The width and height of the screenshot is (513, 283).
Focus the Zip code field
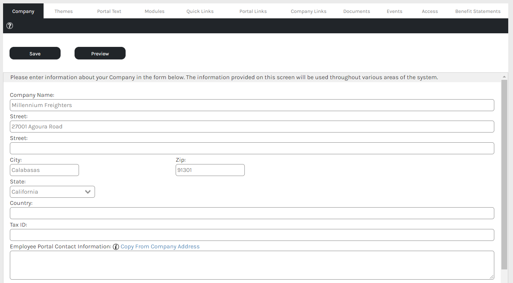coord(210,170)
